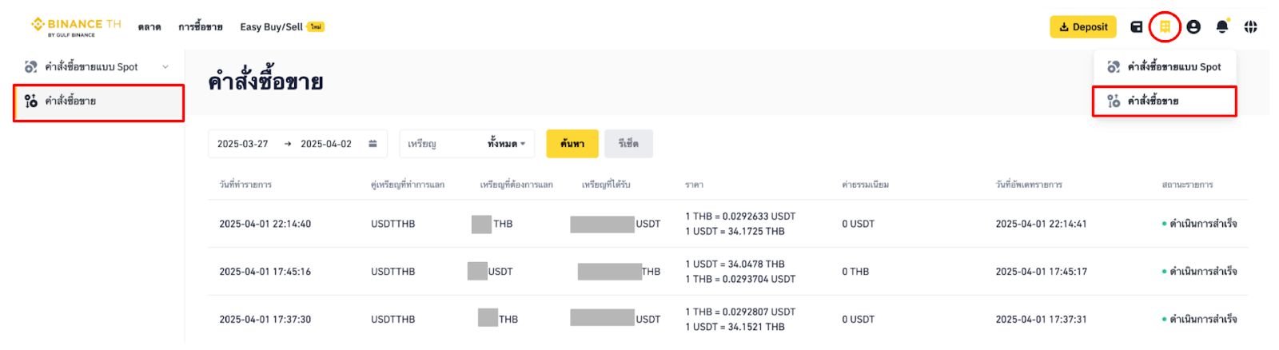This screenshot has height=350, width=1279.
Task: Open the ตลาด menu in the top navigation
Action: 149,27
